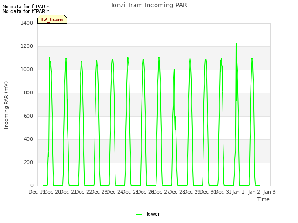Viewport: 298px width, 223px height.
Task: Click the Tower legend entry text
Action: coord(153,214)
